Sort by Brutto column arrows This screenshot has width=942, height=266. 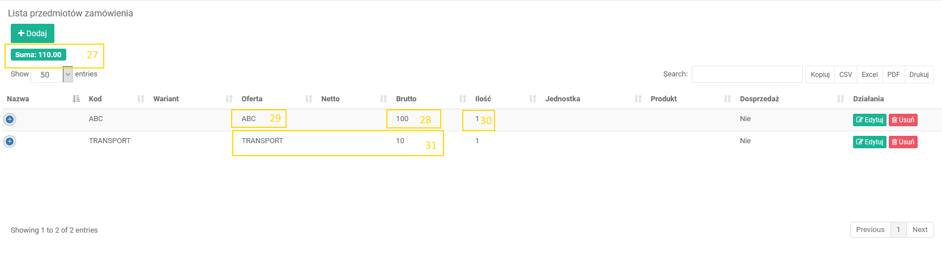[x=463, y=99]
